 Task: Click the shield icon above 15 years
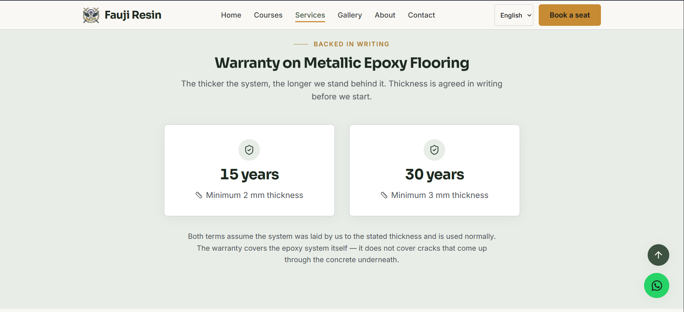click(x=249, y=150)
